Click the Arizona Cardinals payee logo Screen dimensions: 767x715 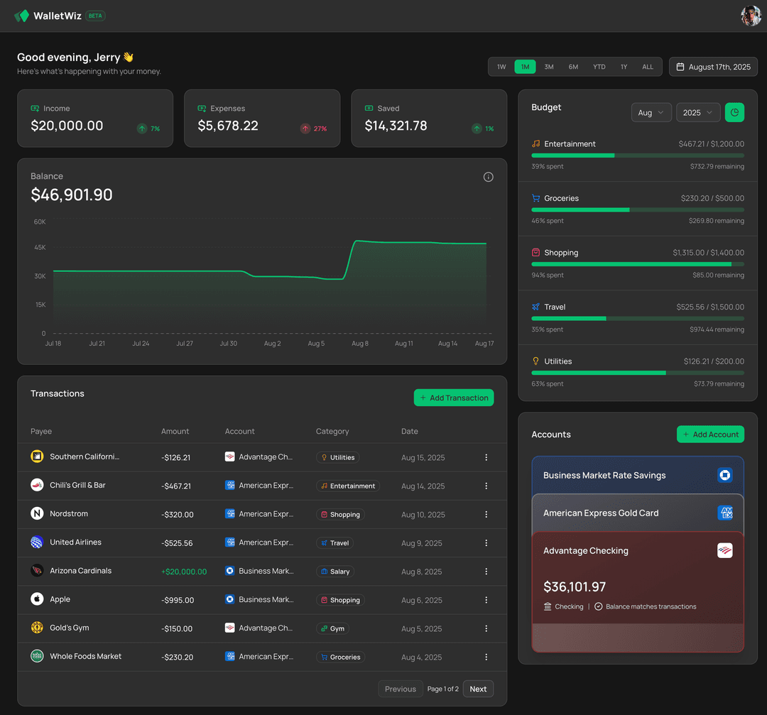point(37,571)
